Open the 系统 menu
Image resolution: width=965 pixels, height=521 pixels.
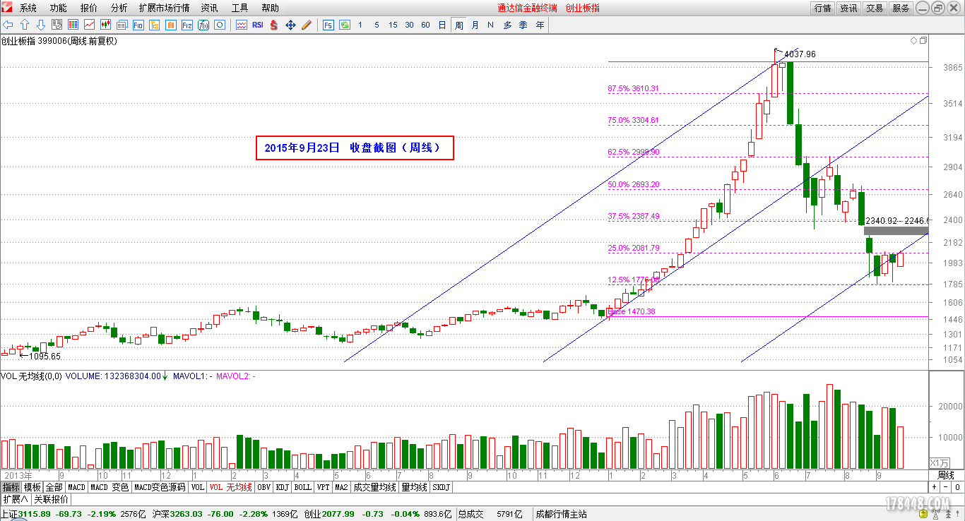[28, 8]
